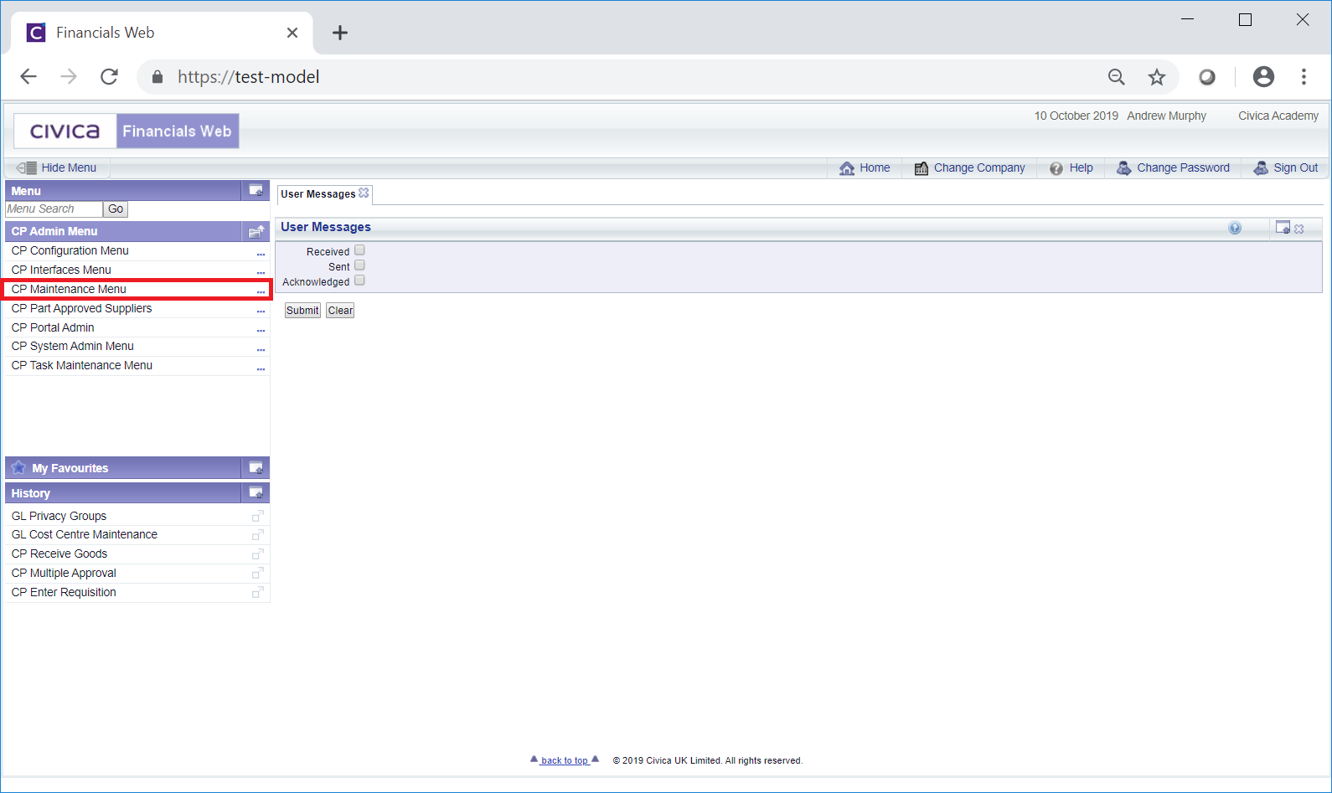Click the Menu panel header icon
The width and height of the screenshot is (1332, 793).
pos(256,190)
